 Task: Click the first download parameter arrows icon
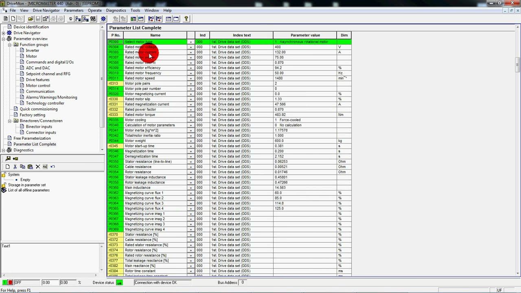tap(151, 19)
